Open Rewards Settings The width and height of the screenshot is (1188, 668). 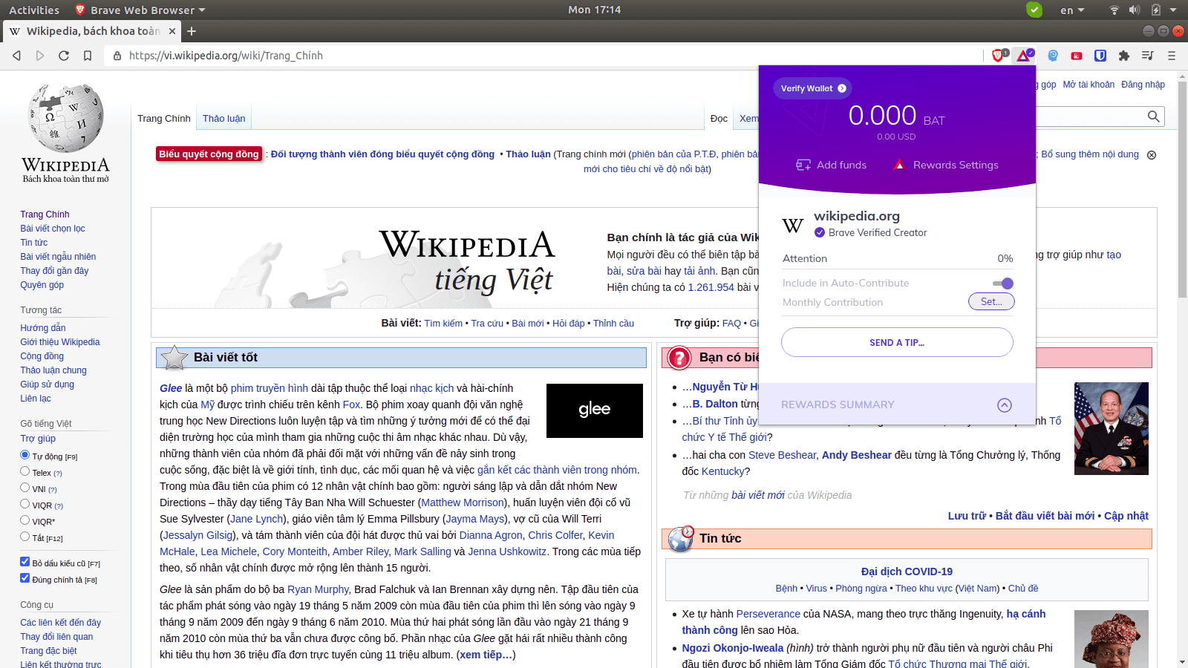click(947, 165)
